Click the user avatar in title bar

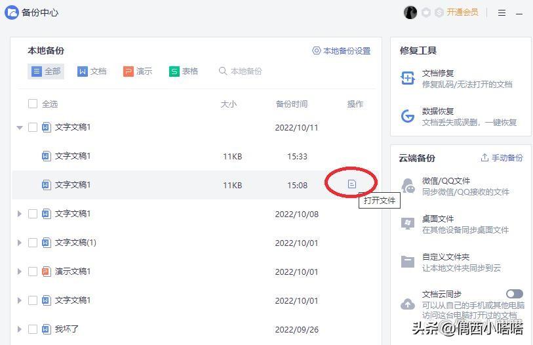pos(410,12)
